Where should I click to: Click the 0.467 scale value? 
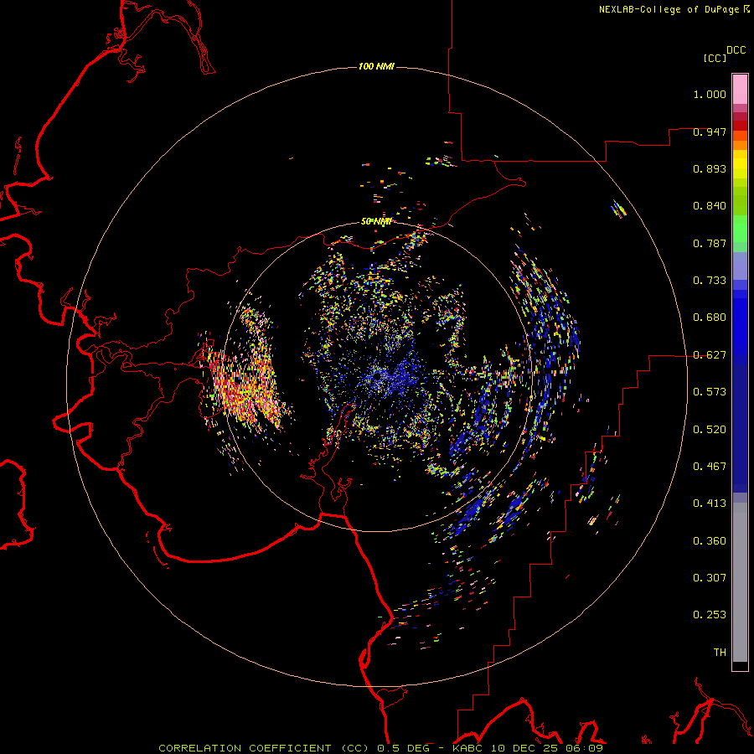click(x=710, y=467)
